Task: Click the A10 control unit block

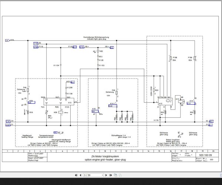Action: tap(59, 102)
